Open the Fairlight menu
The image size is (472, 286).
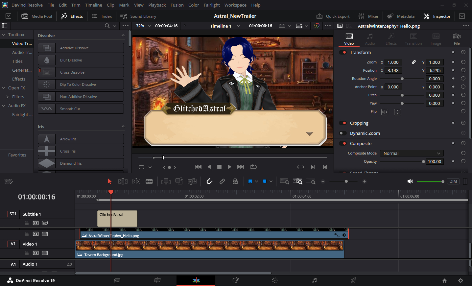211,5
